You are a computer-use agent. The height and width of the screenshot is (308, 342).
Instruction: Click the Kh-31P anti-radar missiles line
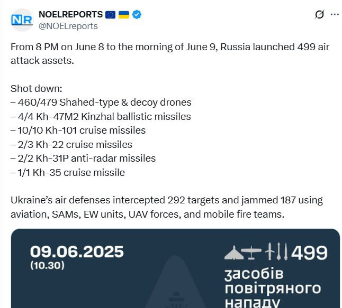[83, 158]
